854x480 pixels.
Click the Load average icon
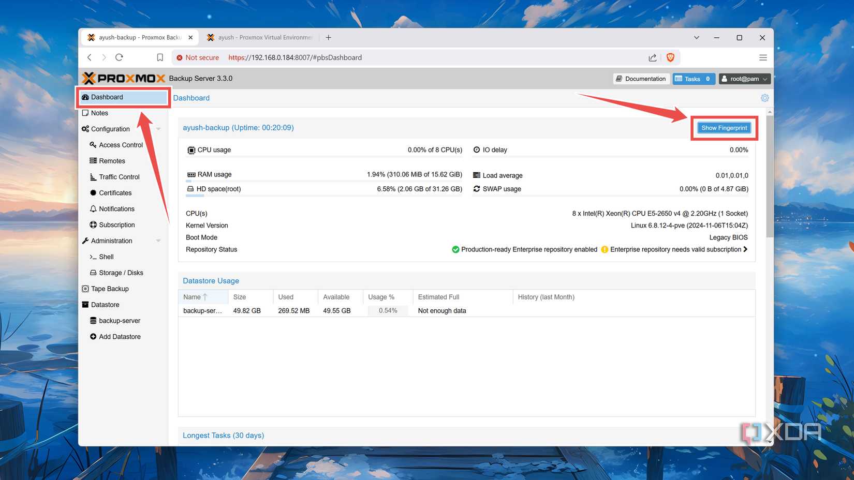click(x=477, y=175)
